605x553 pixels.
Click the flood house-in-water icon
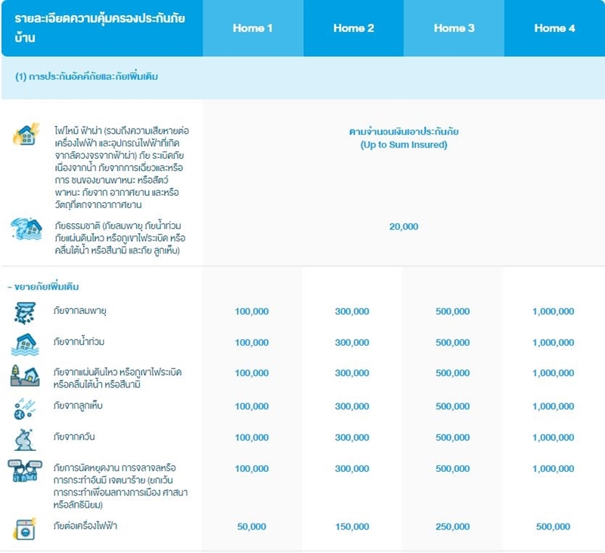(x=23, y=343)
